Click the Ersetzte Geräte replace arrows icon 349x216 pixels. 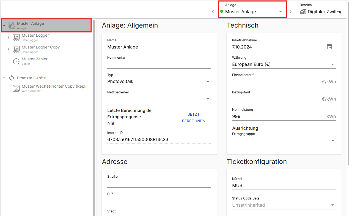[x=12, y=78]
